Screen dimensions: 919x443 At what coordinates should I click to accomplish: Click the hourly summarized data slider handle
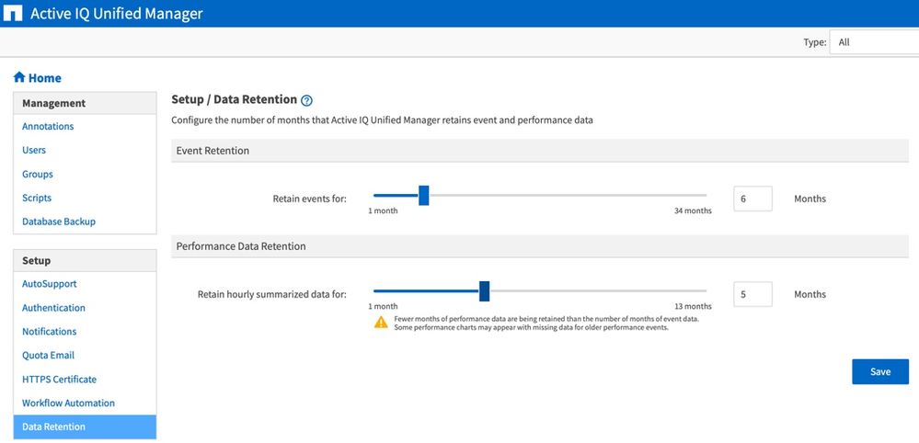point(485,291)
